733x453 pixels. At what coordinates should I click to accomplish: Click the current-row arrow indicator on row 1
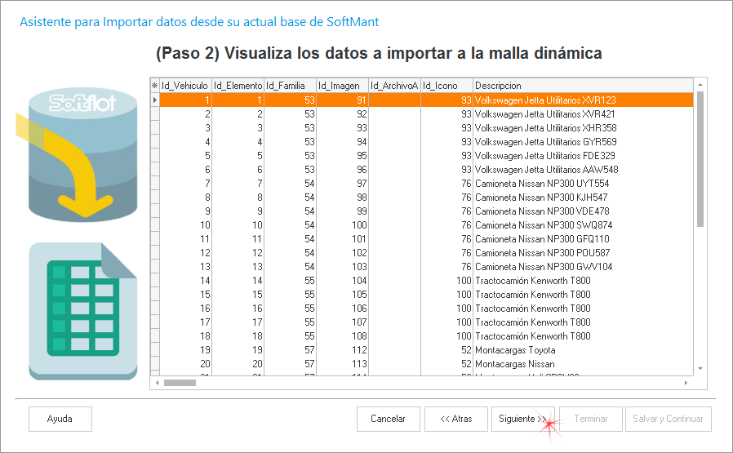click(154, 100)
